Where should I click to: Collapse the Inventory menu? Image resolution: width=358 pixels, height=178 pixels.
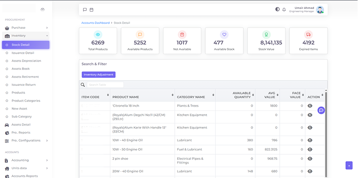(x=26, y=36)
